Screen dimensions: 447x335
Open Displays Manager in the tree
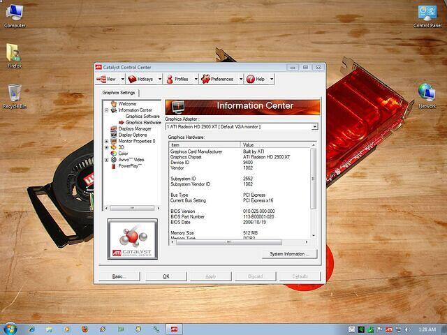[x=135, y=128]
